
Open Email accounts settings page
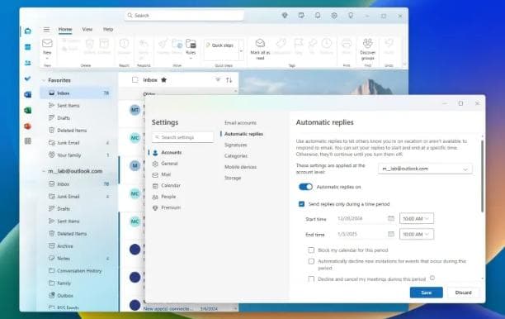coord(241,123)
